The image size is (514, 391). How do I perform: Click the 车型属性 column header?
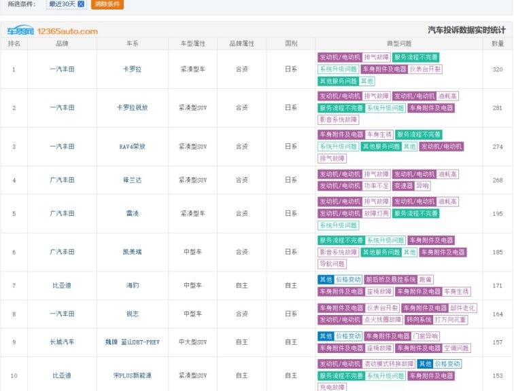[193, 43]
